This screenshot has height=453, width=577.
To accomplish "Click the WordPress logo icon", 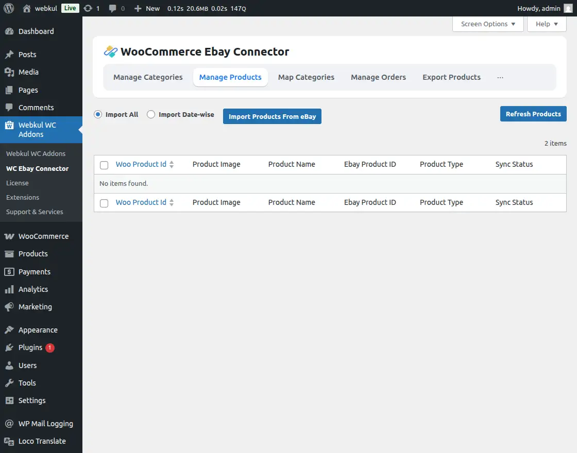I will pyautogui.click(x=9, y=8).
